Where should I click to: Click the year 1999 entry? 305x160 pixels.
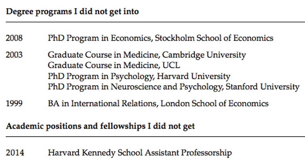[14, 103]
